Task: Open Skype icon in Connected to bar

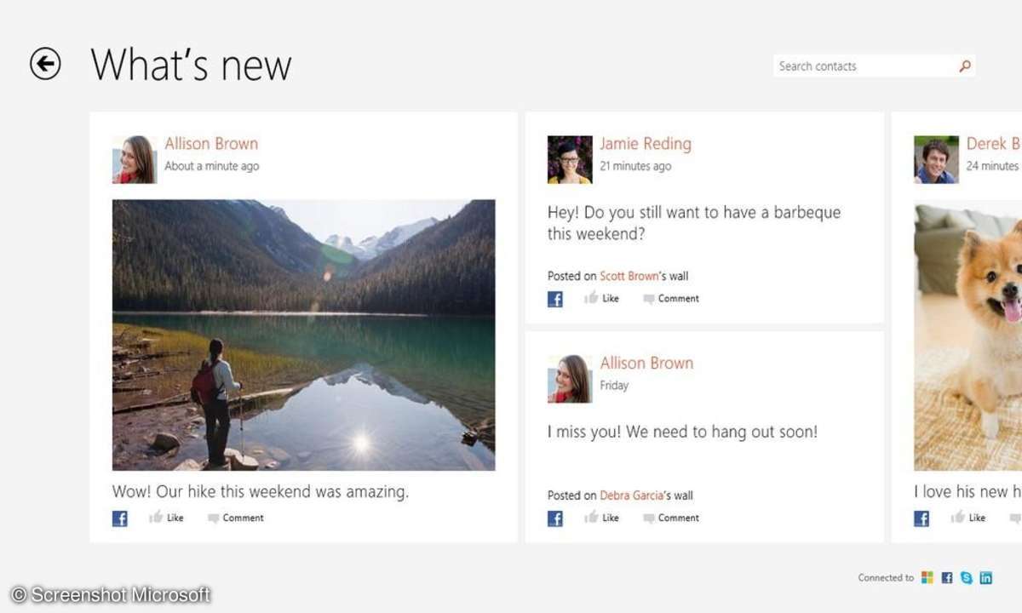Action: [967, 577]
